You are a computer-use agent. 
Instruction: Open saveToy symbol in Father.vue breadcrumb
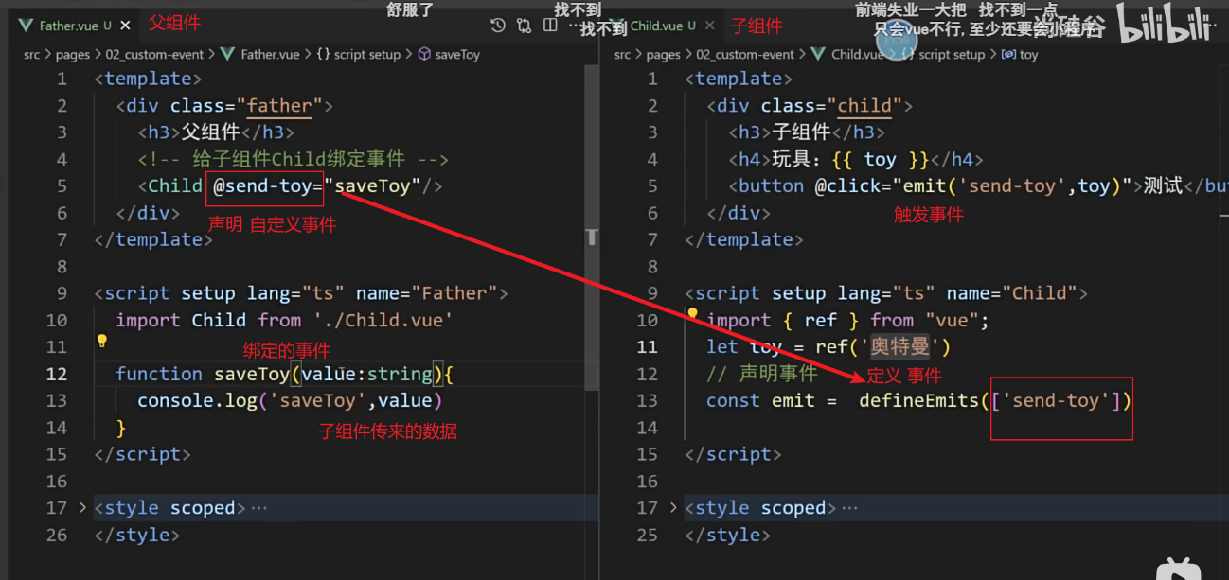456,55
